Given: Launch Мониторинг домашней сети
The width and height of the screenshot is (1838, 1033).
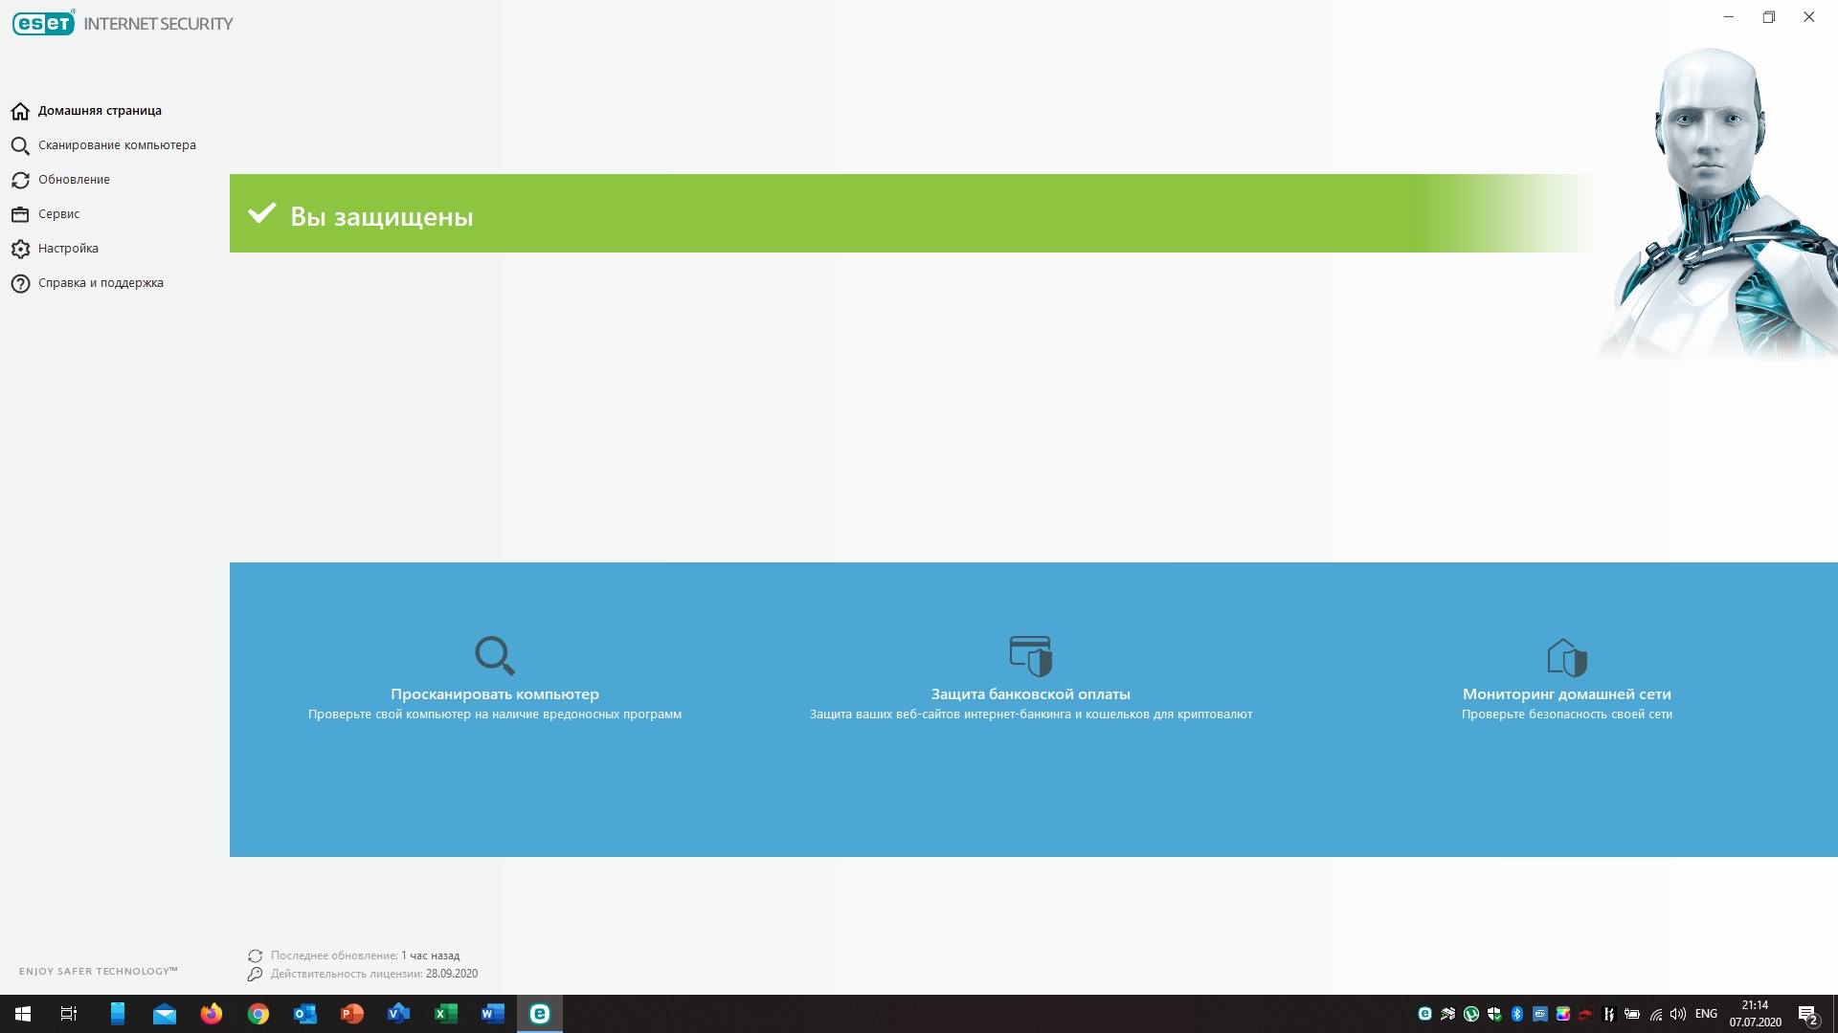Looking at the screenshot, I should click(1566, 694).
